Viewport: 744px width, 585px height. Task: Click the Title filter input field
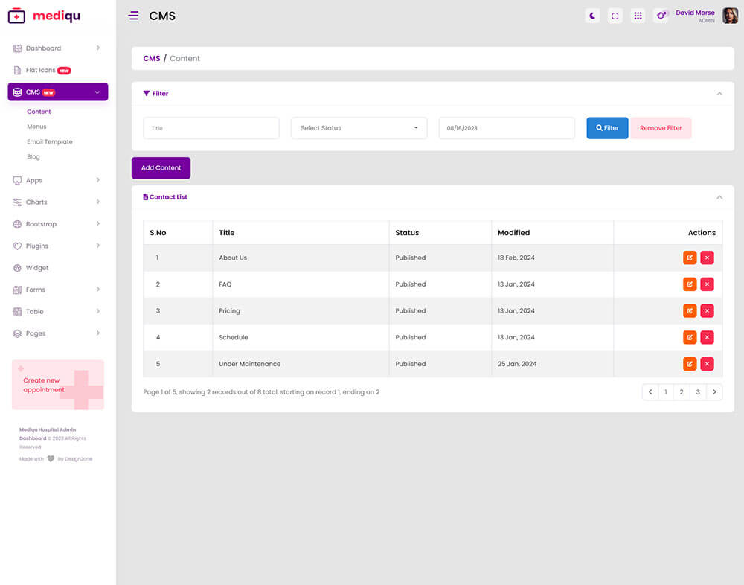coord(211,128)
